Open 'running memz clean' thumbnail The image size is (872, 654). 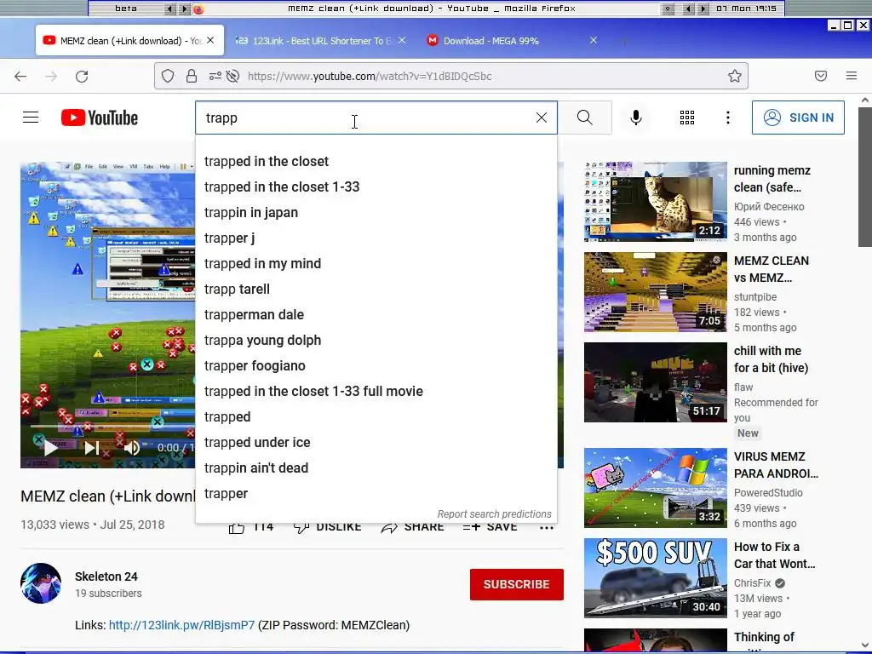click(x=655, y=201)
